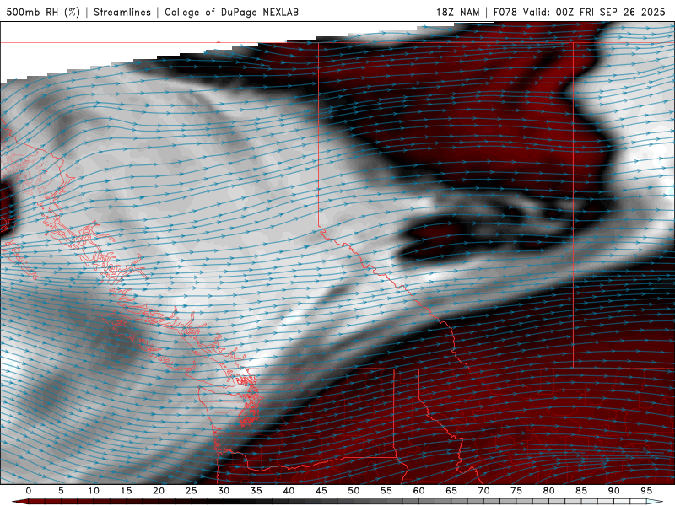Click the colorbar label "75"
This screenshot has height=506, width=675.
(x=516, y=491)
